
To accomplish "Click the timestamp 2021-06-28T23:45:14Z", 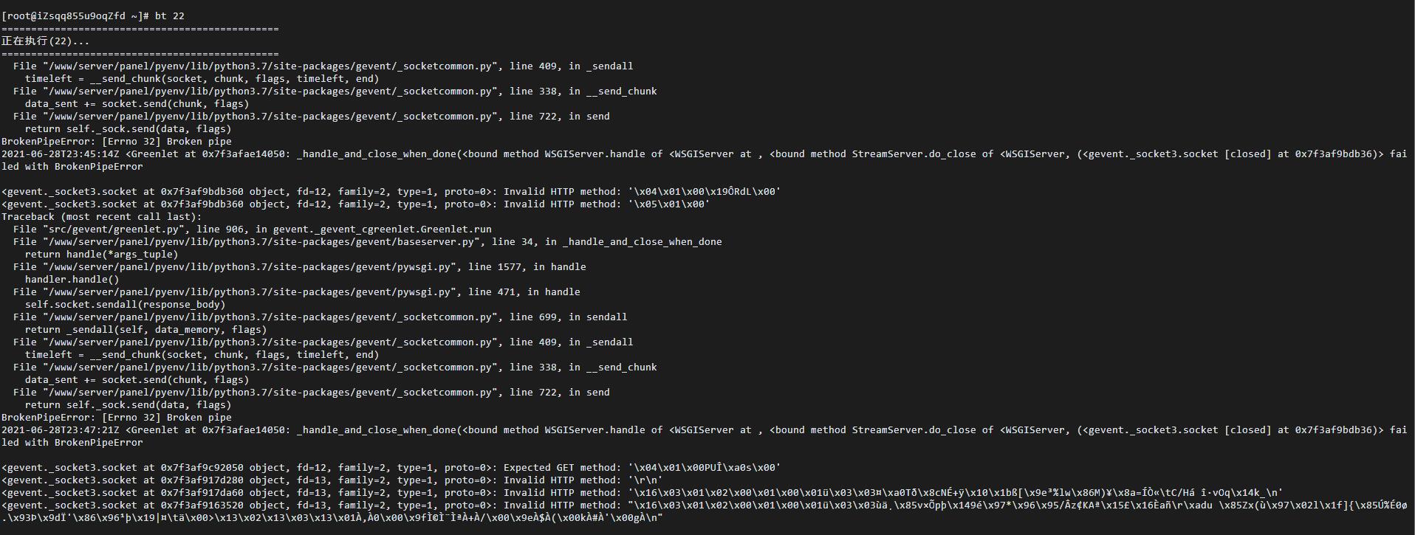I will [x=61, y=153].
